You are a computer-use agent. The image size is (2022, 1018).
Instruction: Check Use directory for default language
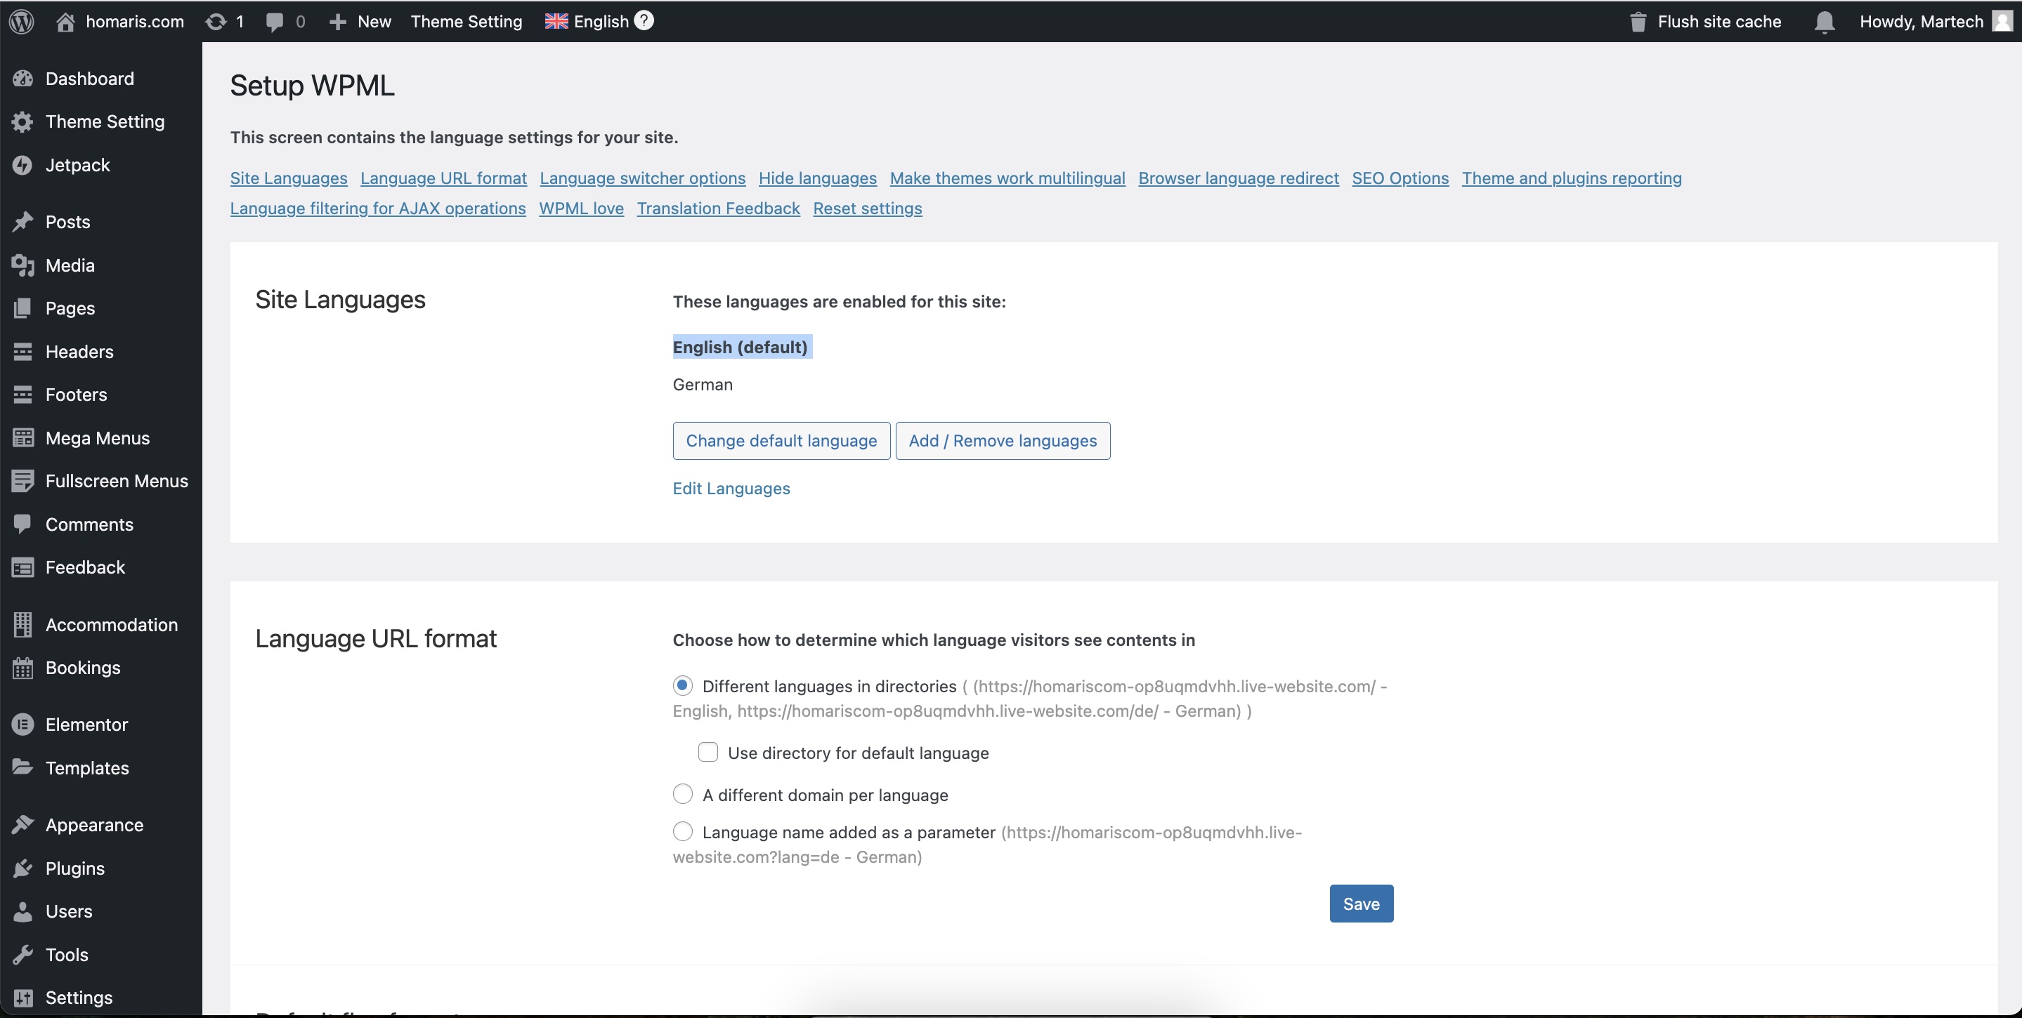coord(708,752)
